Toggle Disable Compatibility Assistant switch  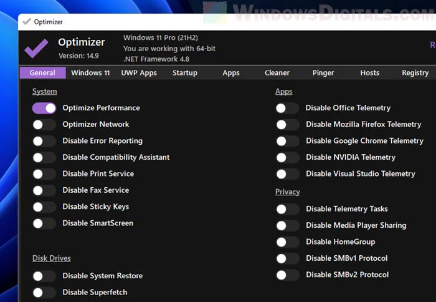tap(44, 157)
